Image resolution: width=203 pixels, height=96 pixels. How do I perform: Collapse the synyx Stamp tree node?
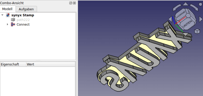tap(2, 15)
